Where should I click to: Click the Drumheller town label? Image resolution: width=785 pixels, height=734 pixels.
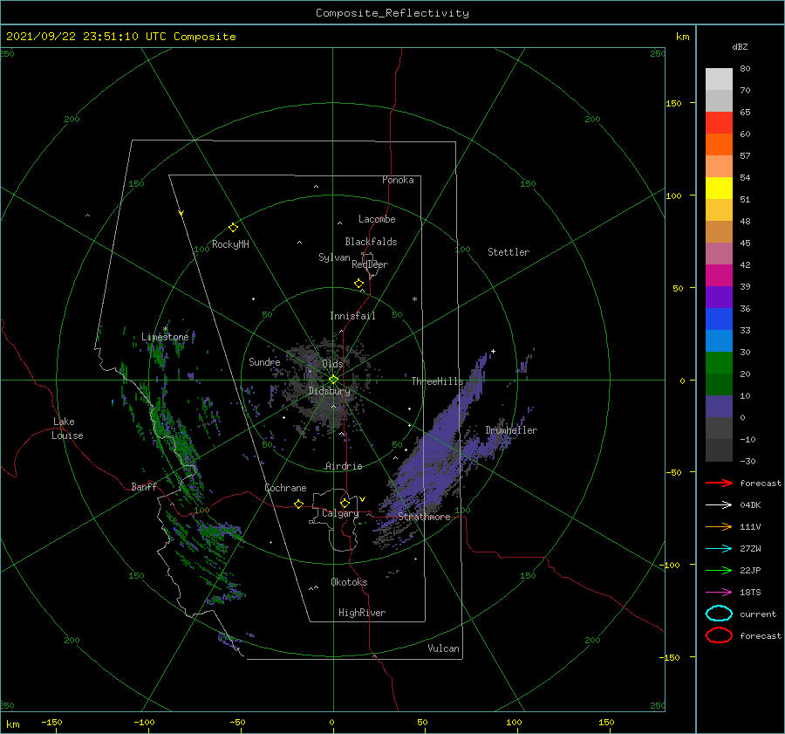coord(511,430)
